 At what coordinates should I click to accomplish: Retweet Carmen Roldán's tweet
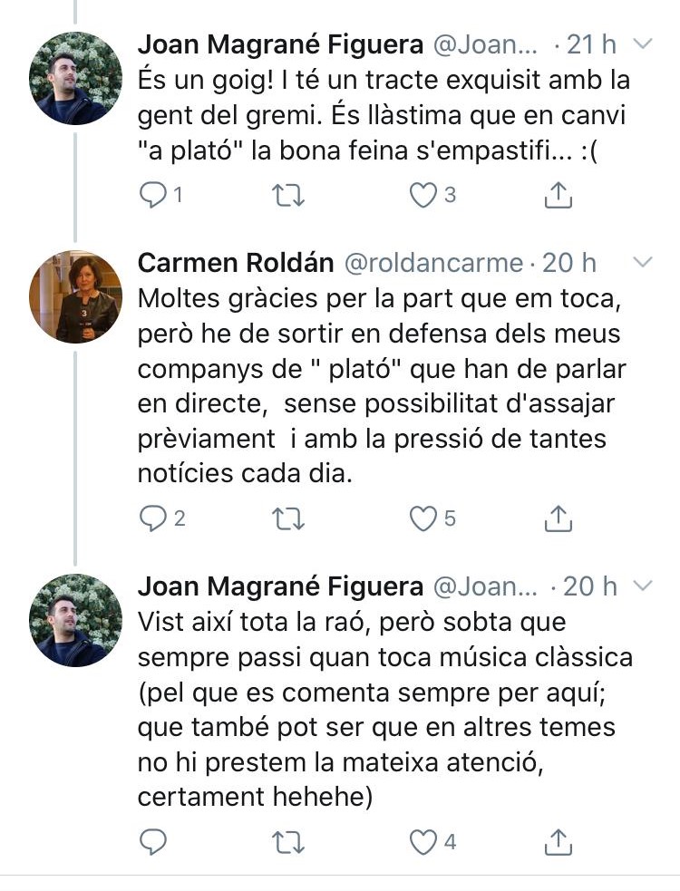point(288,518)
